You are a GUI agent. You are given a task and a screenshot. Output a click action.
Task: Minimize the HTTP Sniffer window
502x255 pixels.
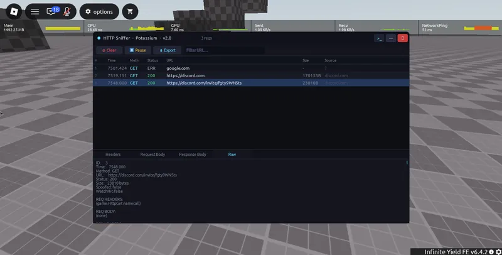391,38
